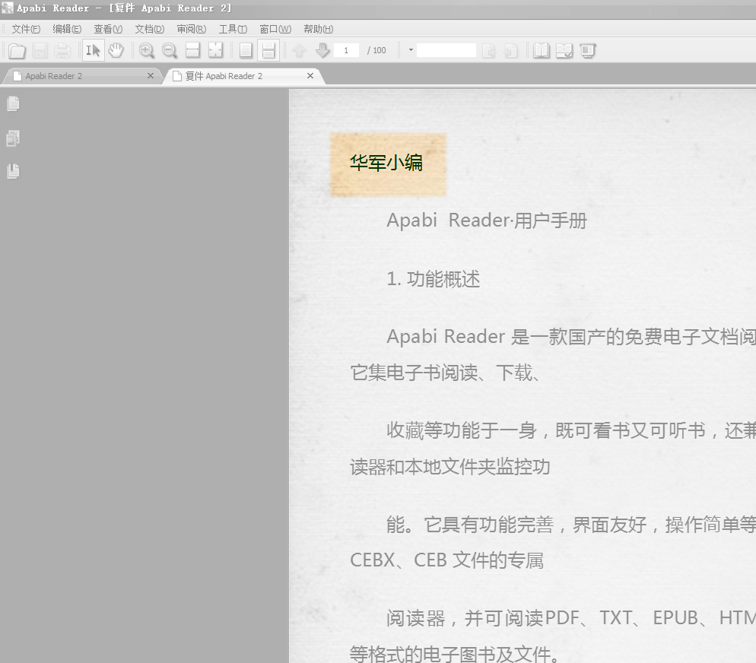This screenshot has width=756, height=663.
Task: Open a file with the Open icon
Action: [17, 50]
